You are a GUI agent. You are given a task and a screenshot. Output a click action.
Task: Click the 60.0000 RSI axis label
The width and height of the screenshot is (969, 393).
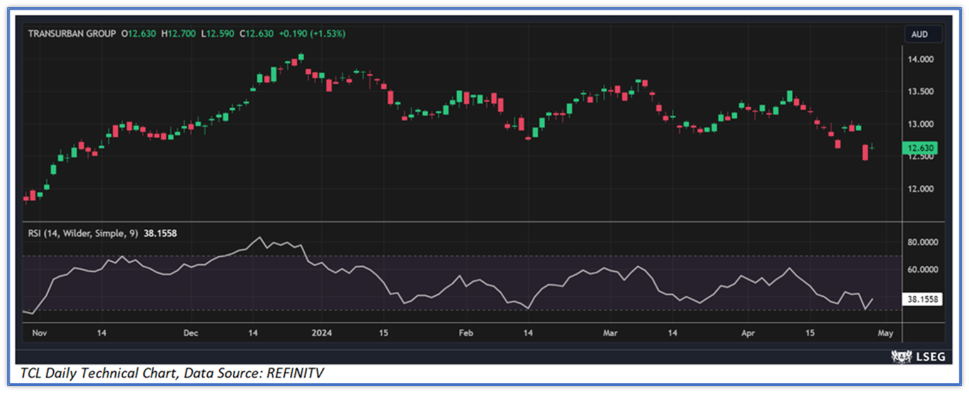[924, 270]
